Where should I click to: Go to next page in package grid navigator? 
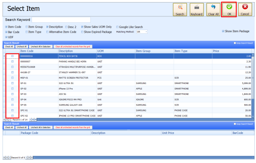pos(29,158)
